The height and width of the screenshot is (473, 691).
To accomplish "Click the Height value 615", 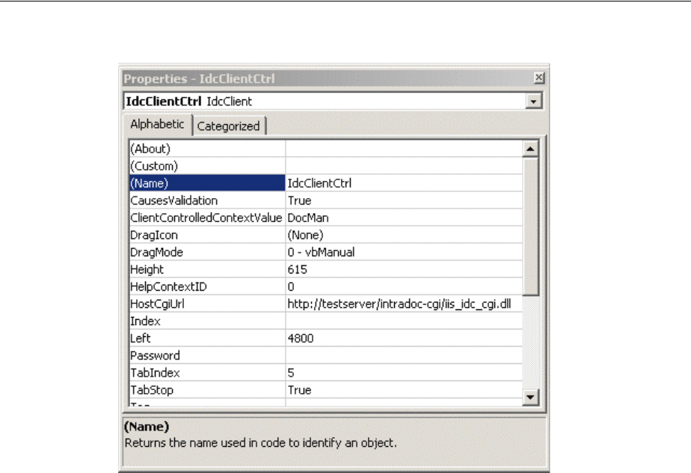I will (404, 269).
